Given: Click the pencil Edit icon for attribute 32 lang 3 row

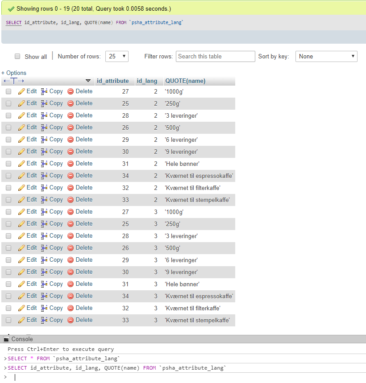Looking at the screenshot, I should click(x=21, y=308).
